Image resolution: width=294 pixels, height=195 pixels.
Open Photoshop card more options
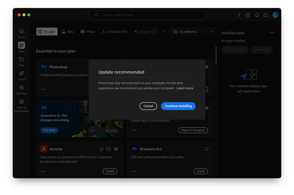(43, 89)
